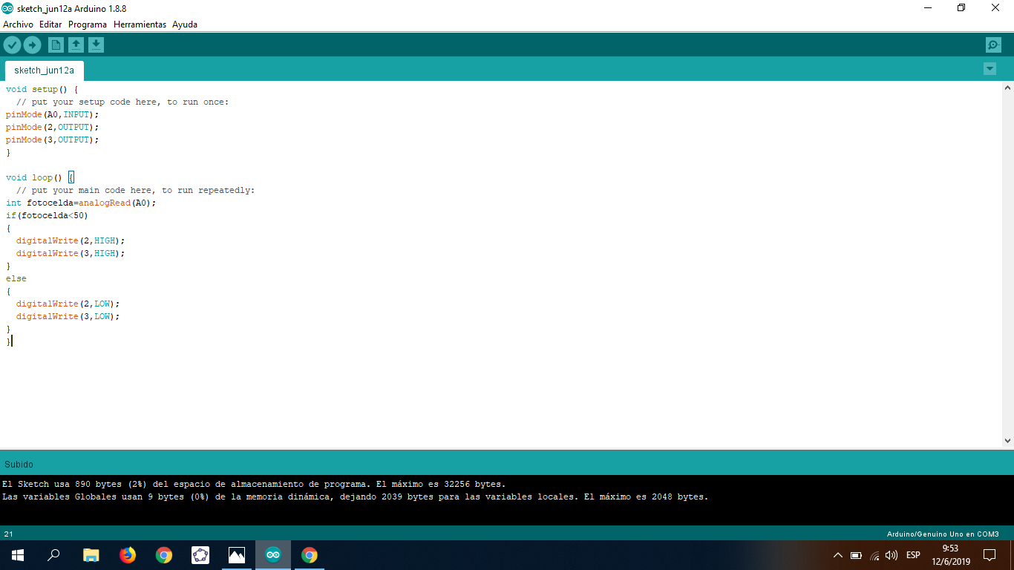Open File Explorer from the taskbar
This screenshot has height=570, width=1014.
coord(91,555)
